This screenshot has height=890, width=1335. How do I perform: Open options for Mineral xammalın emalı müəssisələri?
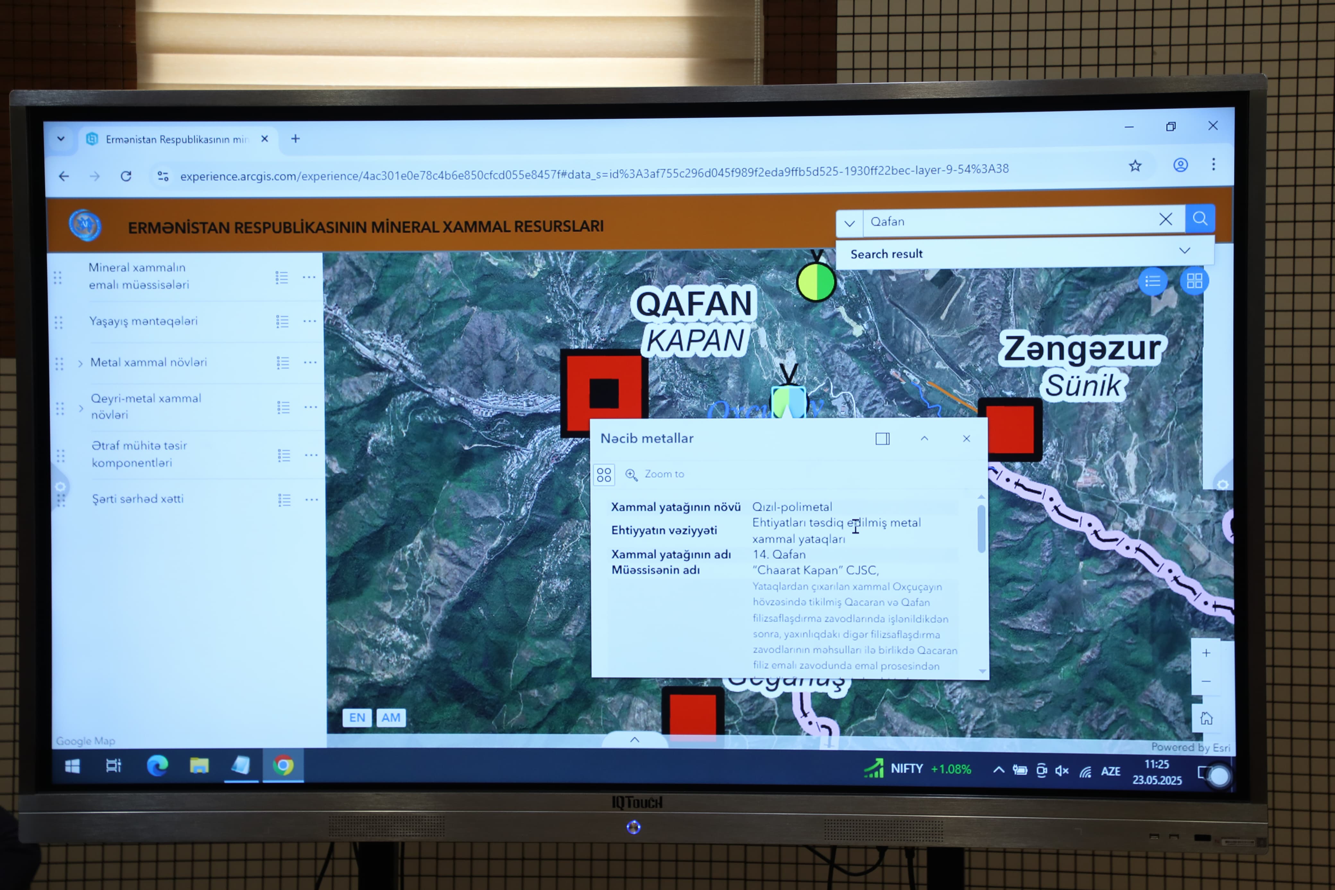[x=309, y=278]
